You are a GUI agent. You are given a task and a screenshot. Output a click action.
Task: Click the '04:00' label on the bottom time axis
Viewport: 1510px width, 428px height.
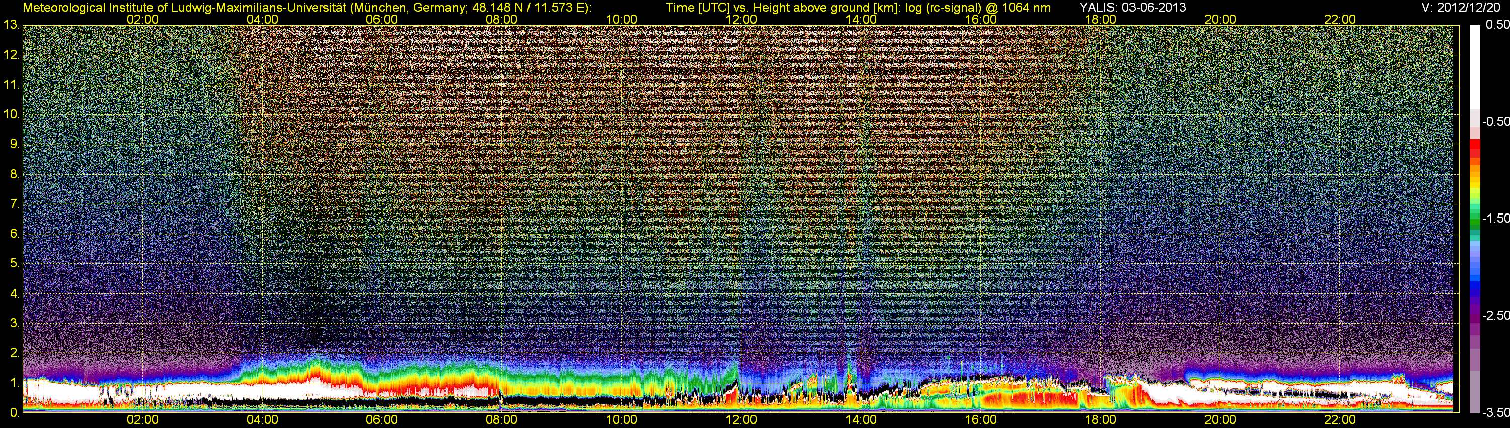pos(262,420)
